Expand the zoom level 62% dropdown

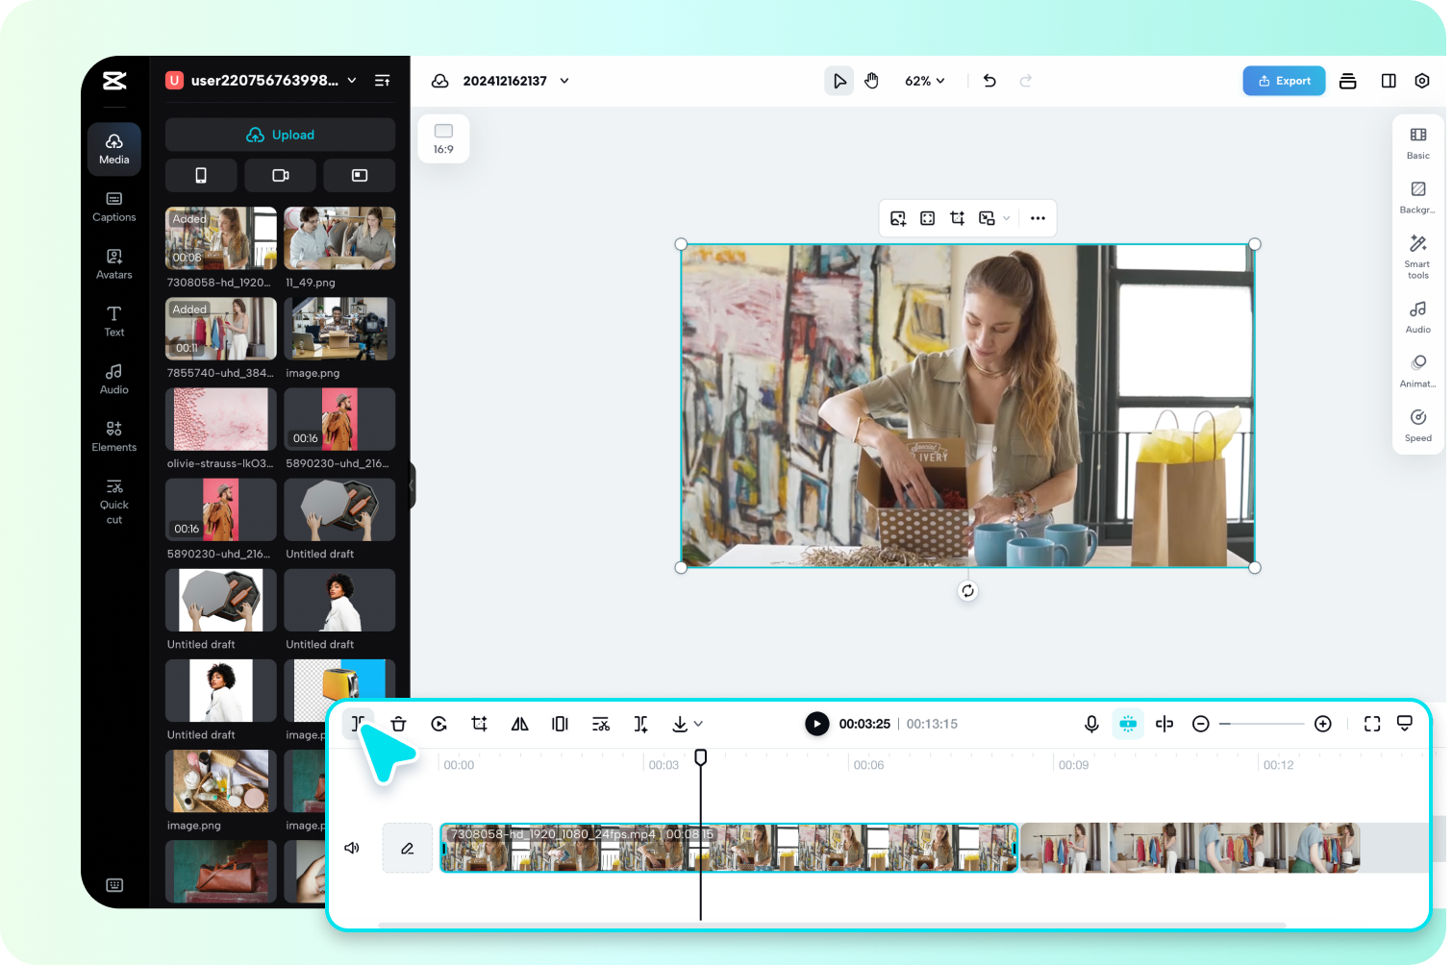click(x=923, y=81)
